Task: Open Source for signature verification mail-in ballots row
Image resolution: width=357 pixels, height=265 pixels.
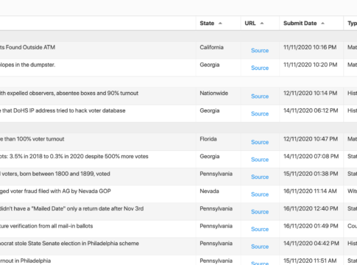Action: (260, 230)
